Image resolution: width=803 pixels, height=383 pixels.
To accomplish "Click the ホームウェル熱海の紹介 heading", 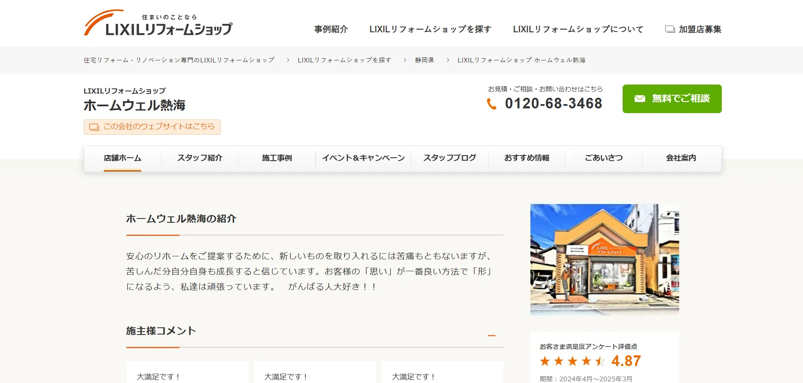I will (181, 219).
